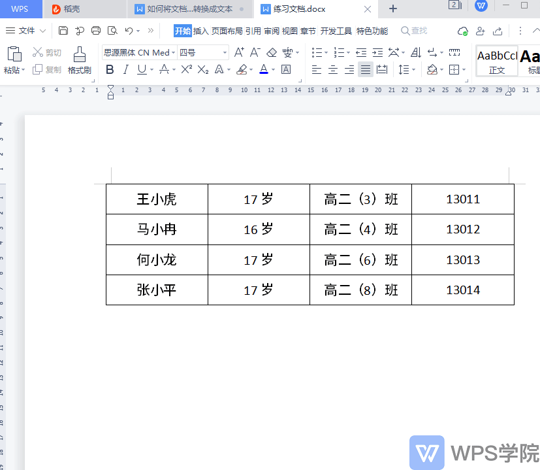Toggle Superscript X² formatting
Image resolution: width=540 pixels, height=470 pixels.
[x=186, y=69]
